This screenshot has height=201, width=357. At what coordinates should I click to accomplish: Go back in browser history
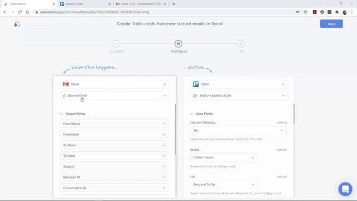tap(5, 12)
